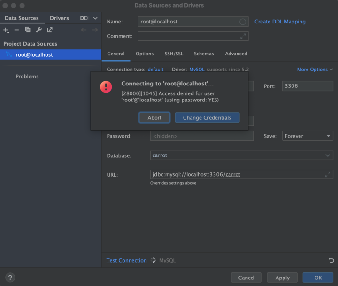Viewport: 338px width, 286px height.
Task: Click the revert changes undo icon
Action: point(331,260)
